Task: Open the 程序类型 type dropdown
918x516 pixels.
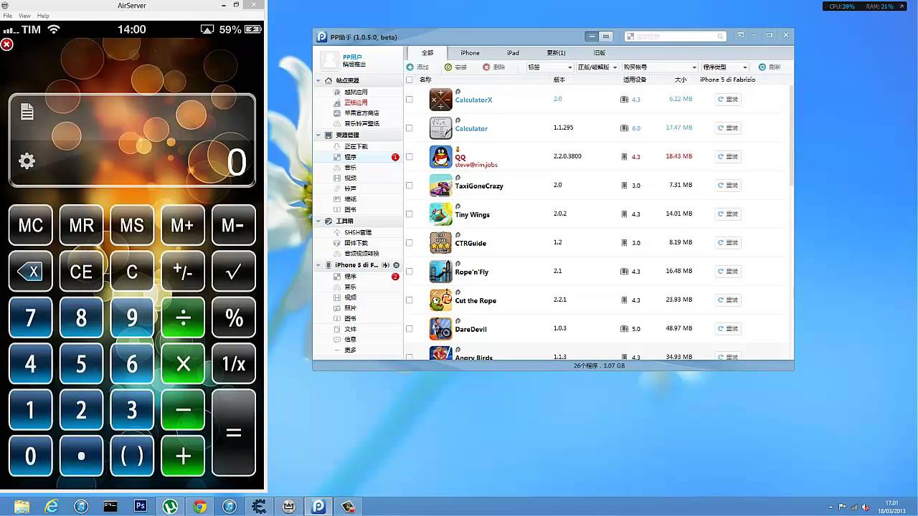Action: 725,67
